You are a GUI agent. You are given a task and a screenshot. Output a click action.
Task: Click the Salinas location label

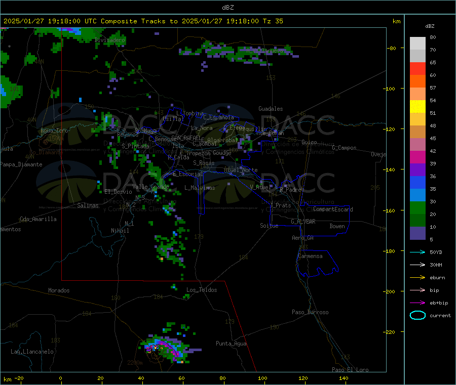(88, 205)
